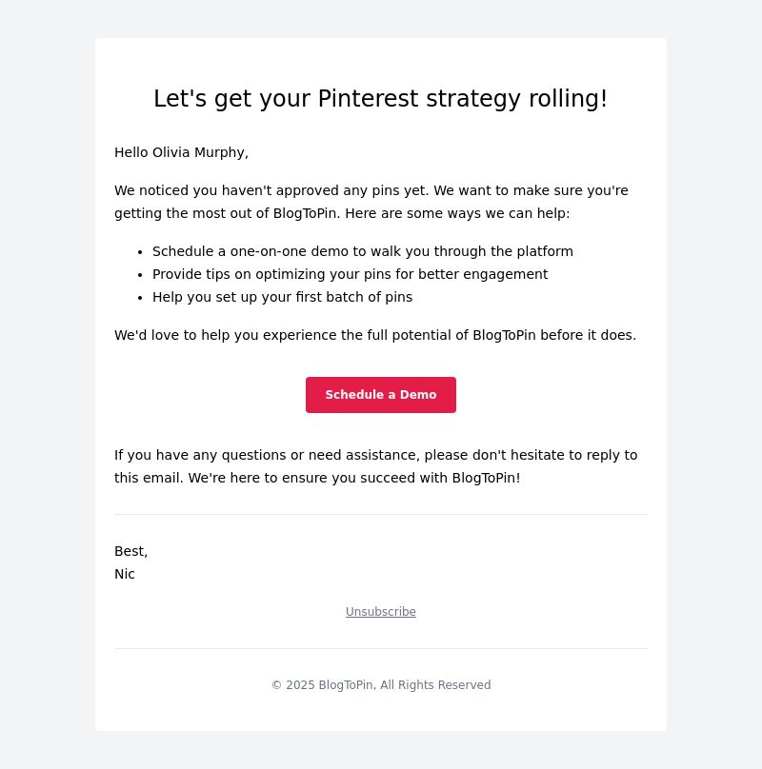Click the Pinterest strategy rolling heading

[380, 99]
